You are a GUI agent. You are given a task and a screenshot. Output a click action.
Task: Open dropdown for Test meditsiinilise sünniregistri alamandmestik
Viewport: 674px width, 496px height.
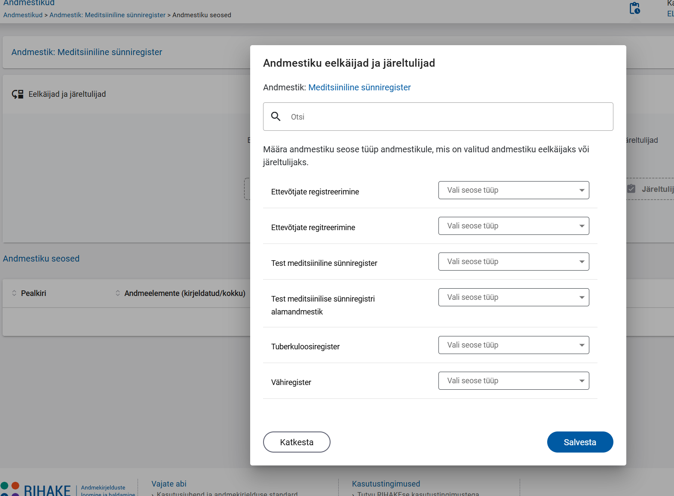(513, 297)
